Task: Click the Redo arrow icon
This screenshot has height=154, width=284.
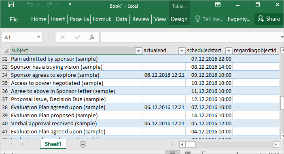Action: 49,4
